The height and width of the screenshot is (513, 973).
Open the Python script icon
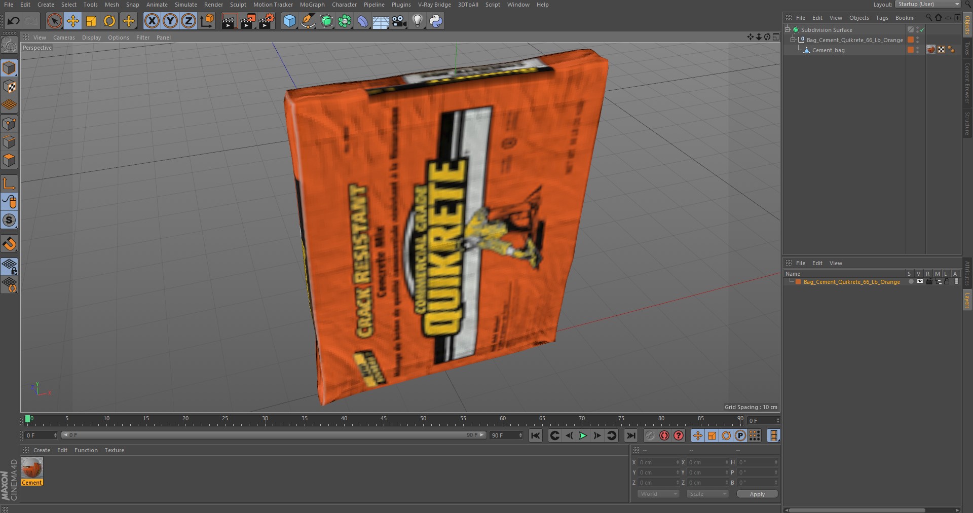click(436, 21)
